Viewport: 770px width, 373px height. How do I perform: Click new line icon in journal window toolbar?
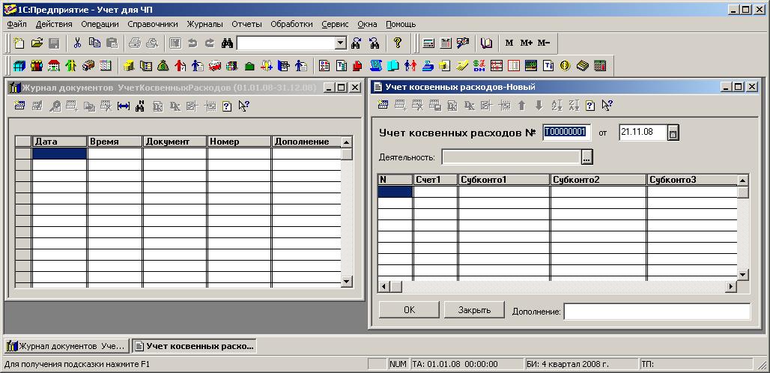pyautogui.click(x=20, y=106)
